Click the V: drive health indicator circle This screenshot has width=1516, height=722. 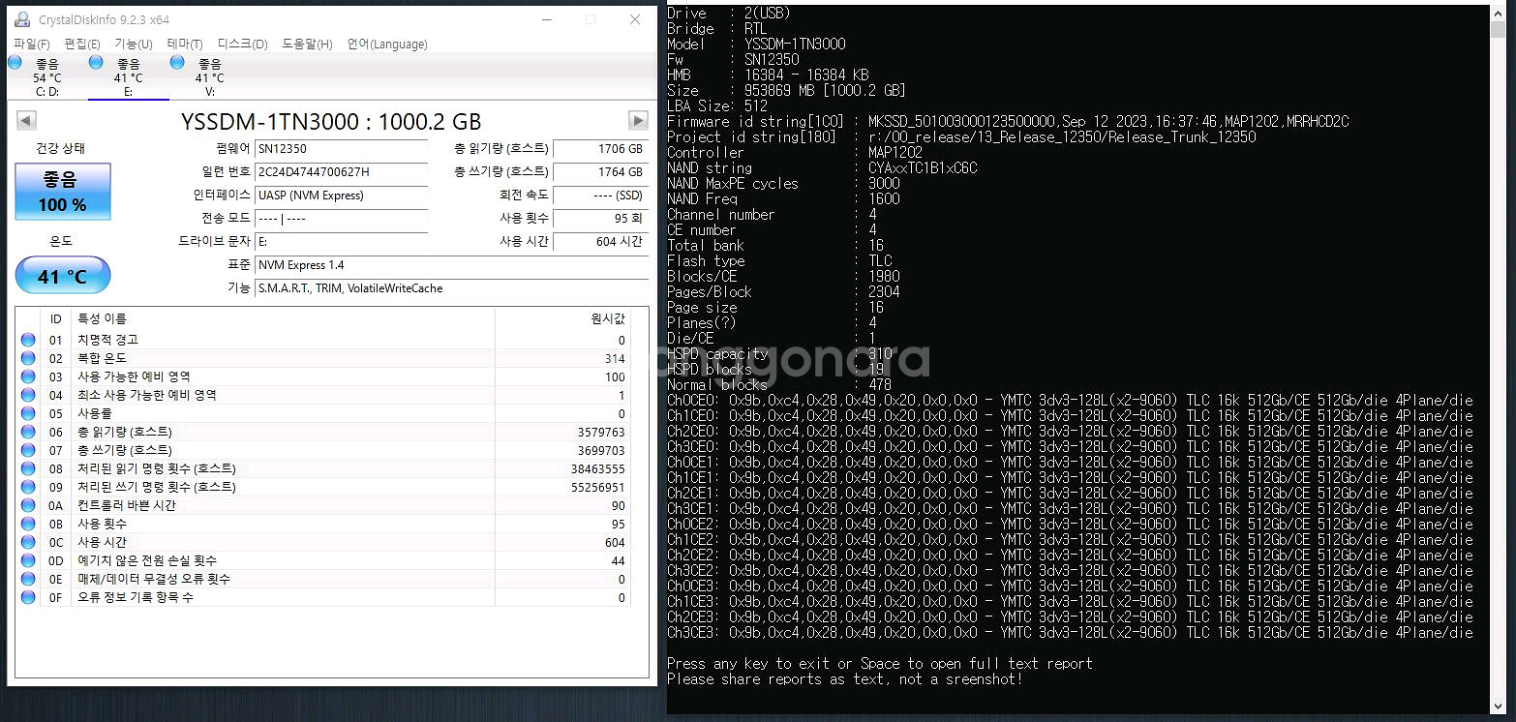click(x=176, y=61)
